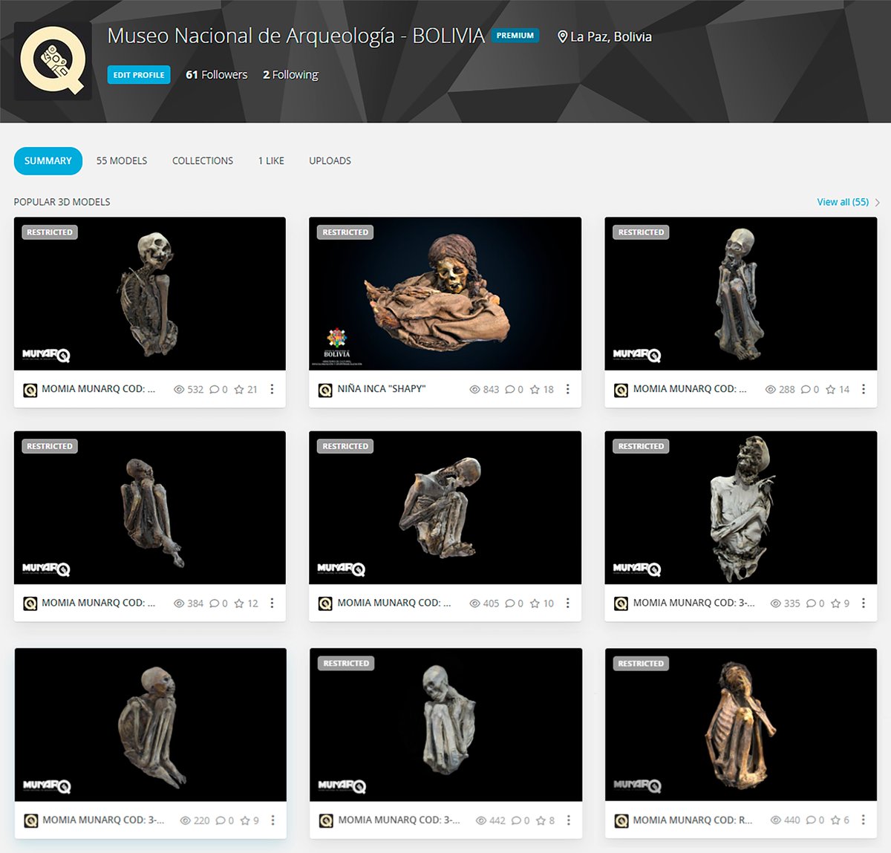
Task: Click the La Paz, Bolivia location text
Action: coord(611,37)
